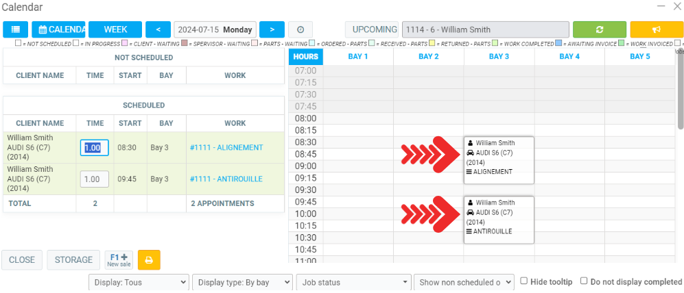Viewport: 684px width, 293px height.
Task: Click the yellow print button
Action: click(149, 260)
